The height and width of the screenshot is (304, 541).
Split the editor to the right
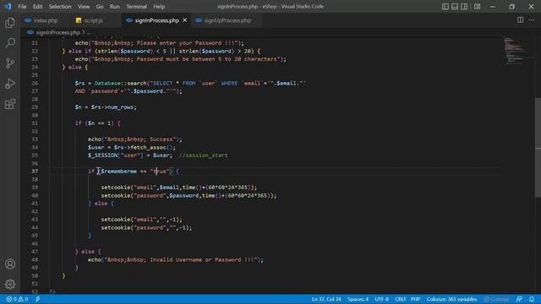pyautogui.click(x=520, y=20)
